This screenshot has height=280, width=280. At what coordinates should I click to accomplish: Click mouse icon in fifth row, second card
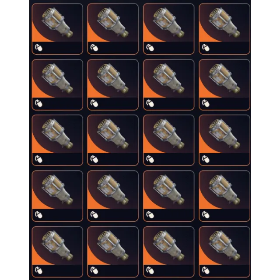coord(94,270)
